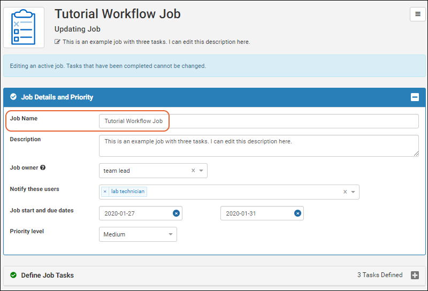Clear the job start date 2020-01-27
The image size is (428, 291).
pos(176,213)
